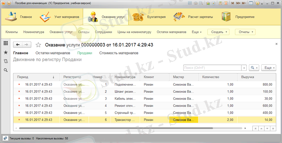The height and width of the screenshot is (143, 282).
Task: Select the Оказание услуг section with worker icon
Action: 106,17
